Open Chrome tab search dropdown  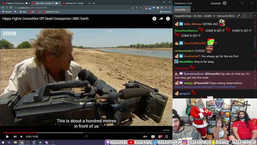153,2
